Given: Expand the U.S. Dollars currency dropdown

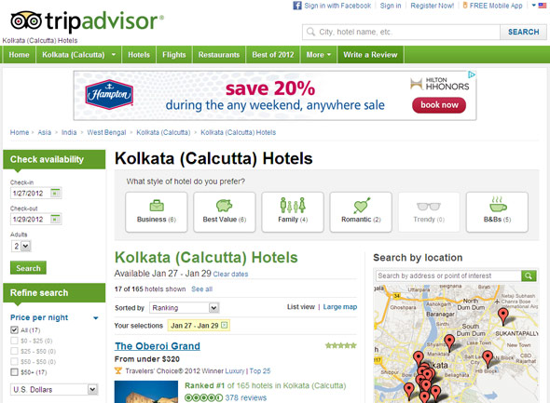Looking at the screenshot, I should click(54, 389).
